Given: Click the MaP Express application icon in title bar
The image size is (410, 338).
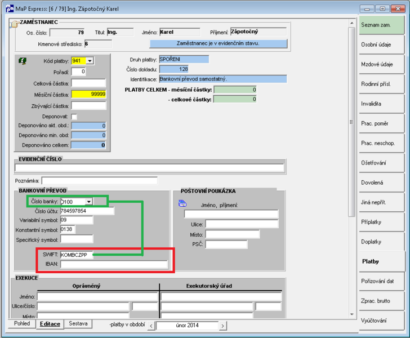Looking at the screenshot, I should coord(10,8).
